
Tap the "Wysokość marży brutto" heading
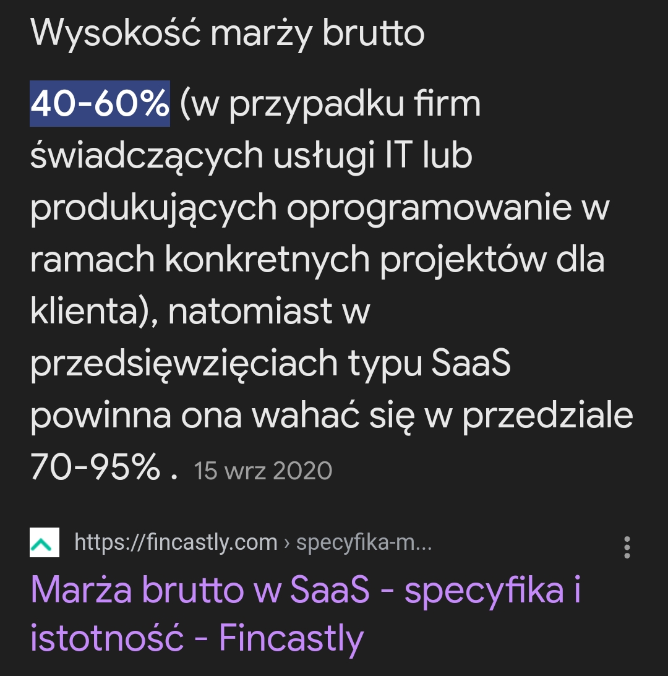227,34
